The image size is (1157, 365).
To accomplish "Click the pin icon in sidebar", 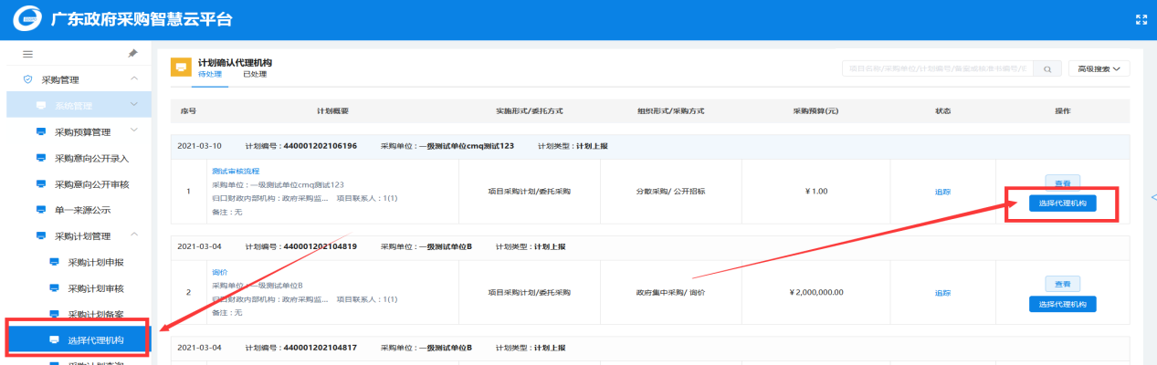I will point(132,55).
